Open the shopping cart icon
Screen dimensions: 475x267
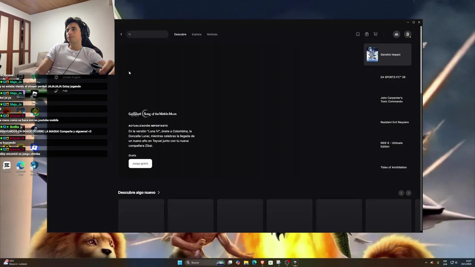pyautogui.click(x=376, y=34)
